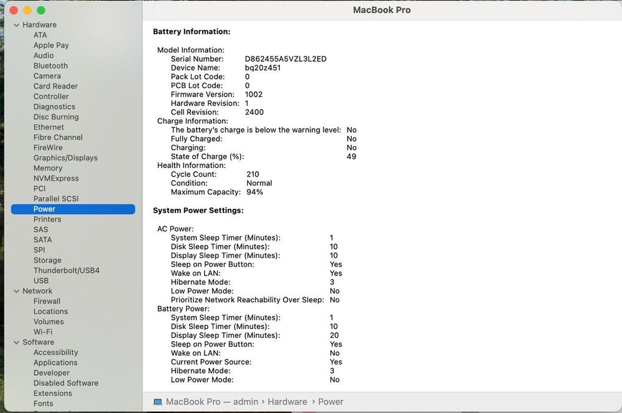Click the Cycle Count value 210

[x=253, y=174]
